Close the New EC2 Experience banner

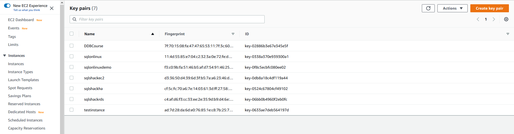[x=52, y=8]
